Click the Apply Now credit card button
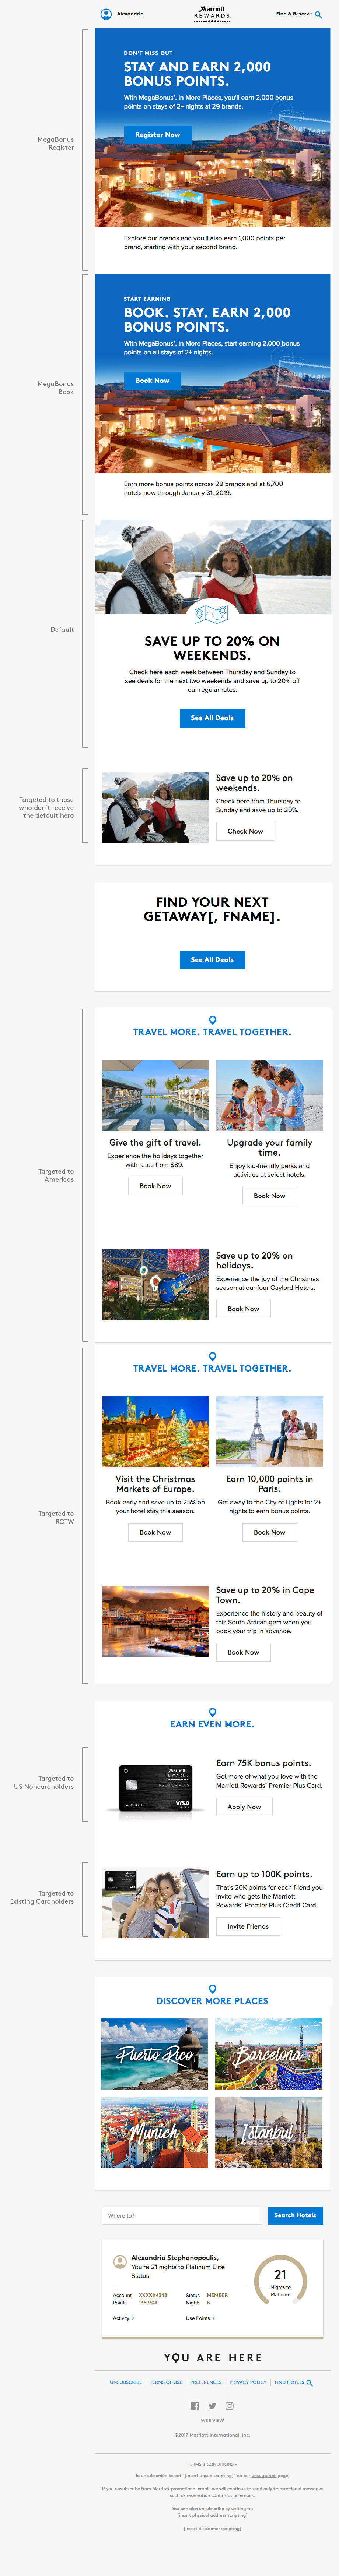The image size is (339, 2576). click(x=244, y=1806)
